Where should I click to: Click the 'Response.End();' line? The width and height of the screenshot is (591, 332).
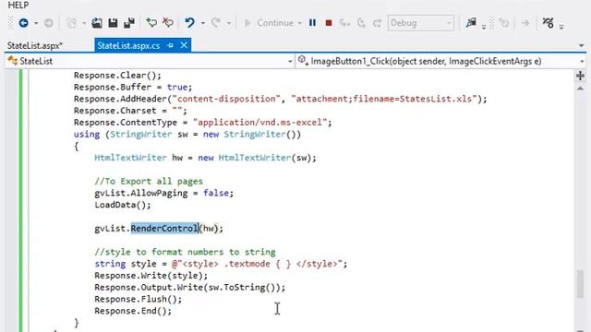(133, 311)
